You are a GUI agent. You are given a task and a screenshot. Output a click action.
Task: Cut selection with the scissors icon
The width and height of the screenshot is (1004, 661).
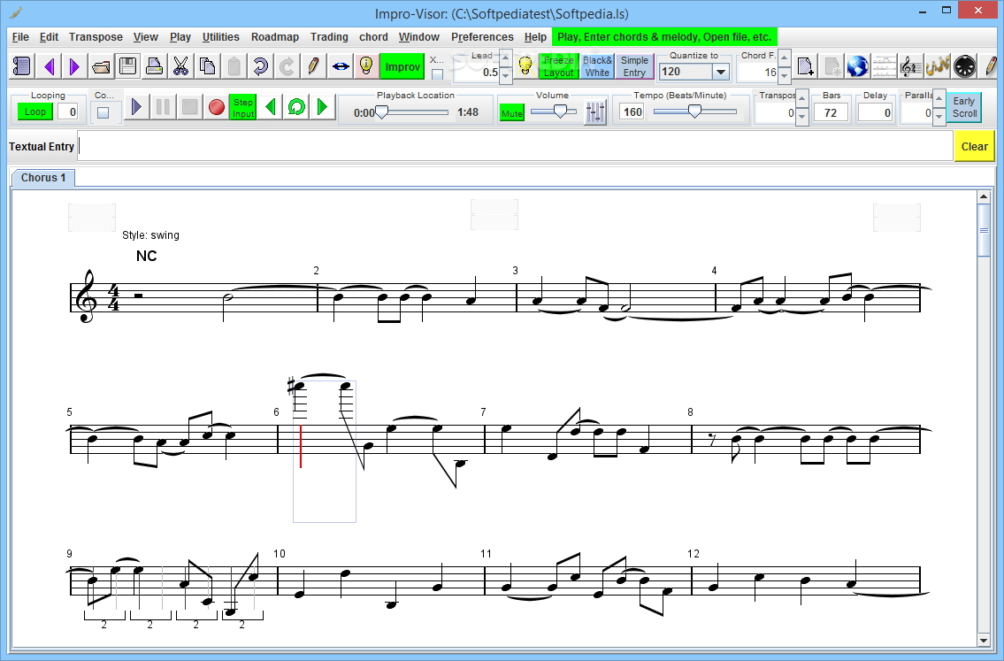point(180,66)
